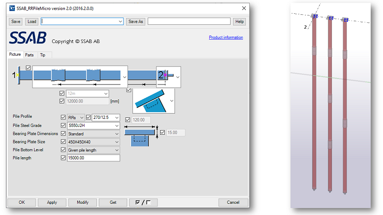
Task: Click the Pile length 15000.00 field
Action: (x=94, y=158)
